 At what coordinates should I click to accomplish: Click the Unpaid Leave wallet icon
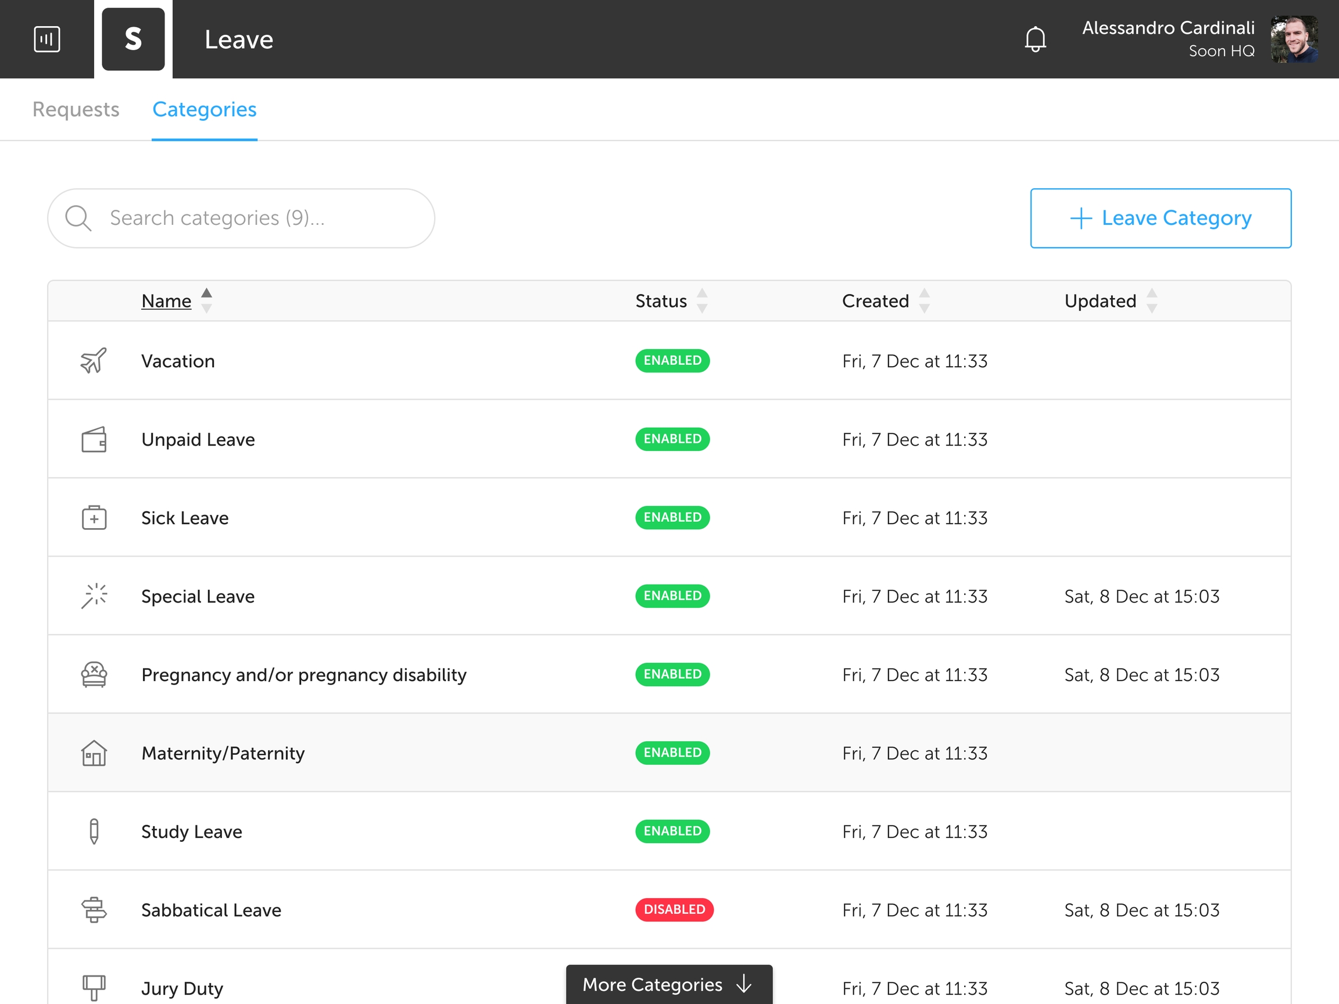tap(94, 439)
